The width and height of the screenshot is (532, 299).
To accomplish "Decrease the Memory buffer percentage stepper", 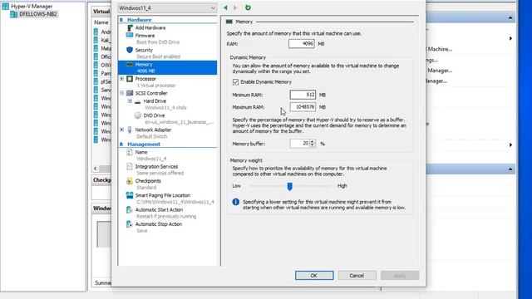I will click(313, 145).
